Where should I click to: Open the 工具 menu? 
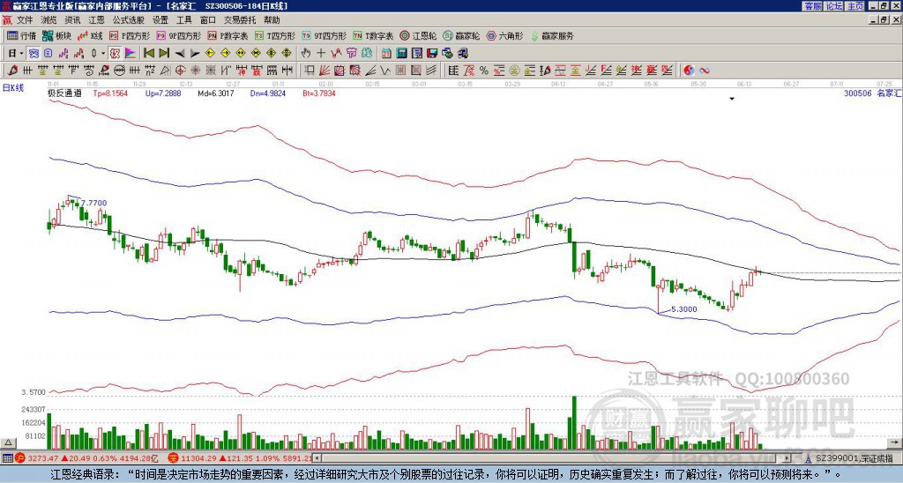(183, 20)
